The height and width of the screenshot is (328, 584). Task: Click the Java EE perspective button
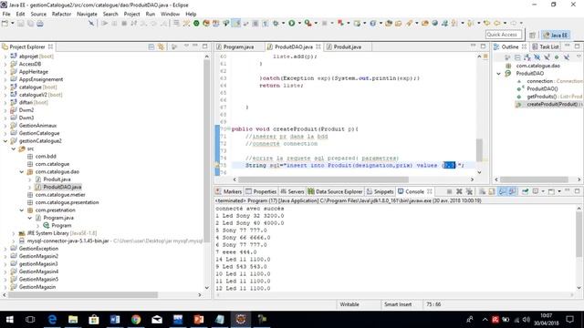point(556,35)
